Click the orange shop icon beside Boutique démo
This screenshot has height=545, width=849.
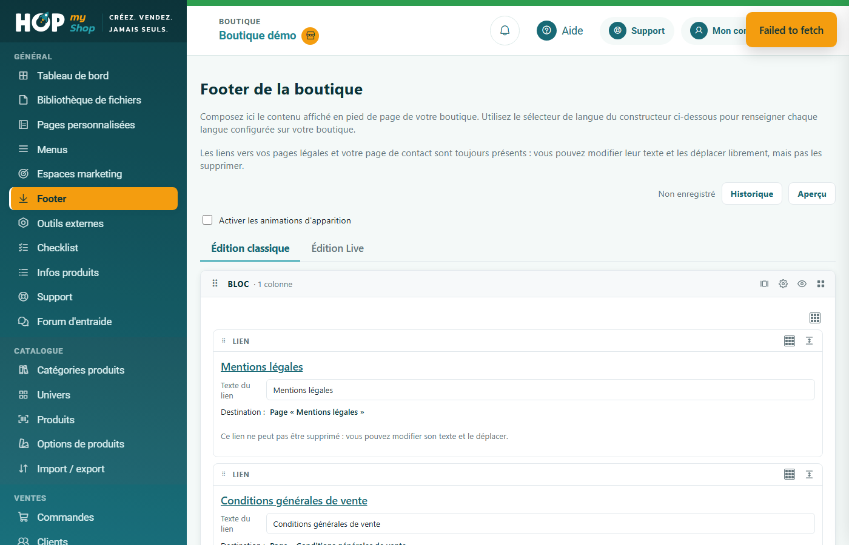[310, 36]
